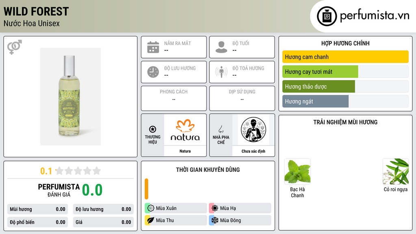This screenshot has width=416, height=234.
Task: Open the Cỏ roi ngựa note thumbnail
Action: click(396, 171)
